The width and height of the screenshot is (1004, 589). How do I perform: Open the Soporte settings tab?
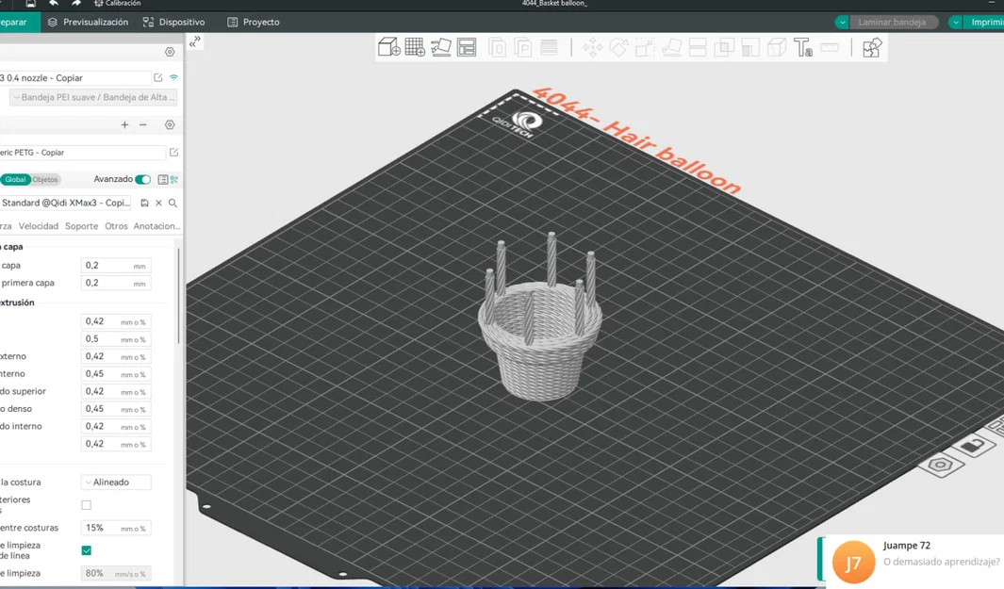81,226
